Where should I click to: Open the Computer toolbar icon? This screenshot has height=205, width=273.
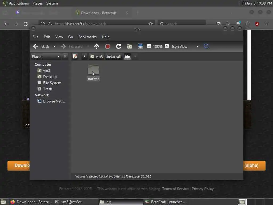click(140, 46)
